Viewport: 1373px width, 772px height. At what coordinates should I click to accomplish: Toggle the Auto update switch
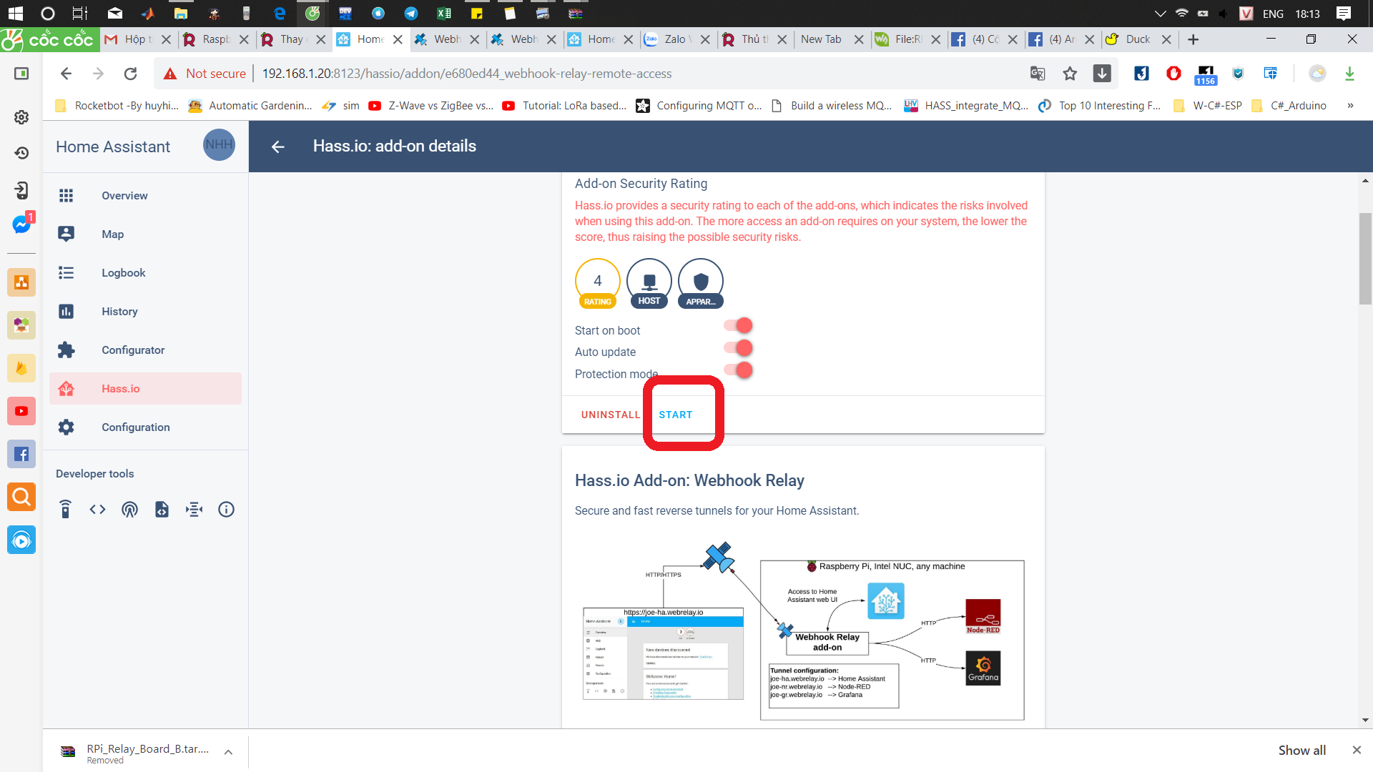click(x=739, y=348)
